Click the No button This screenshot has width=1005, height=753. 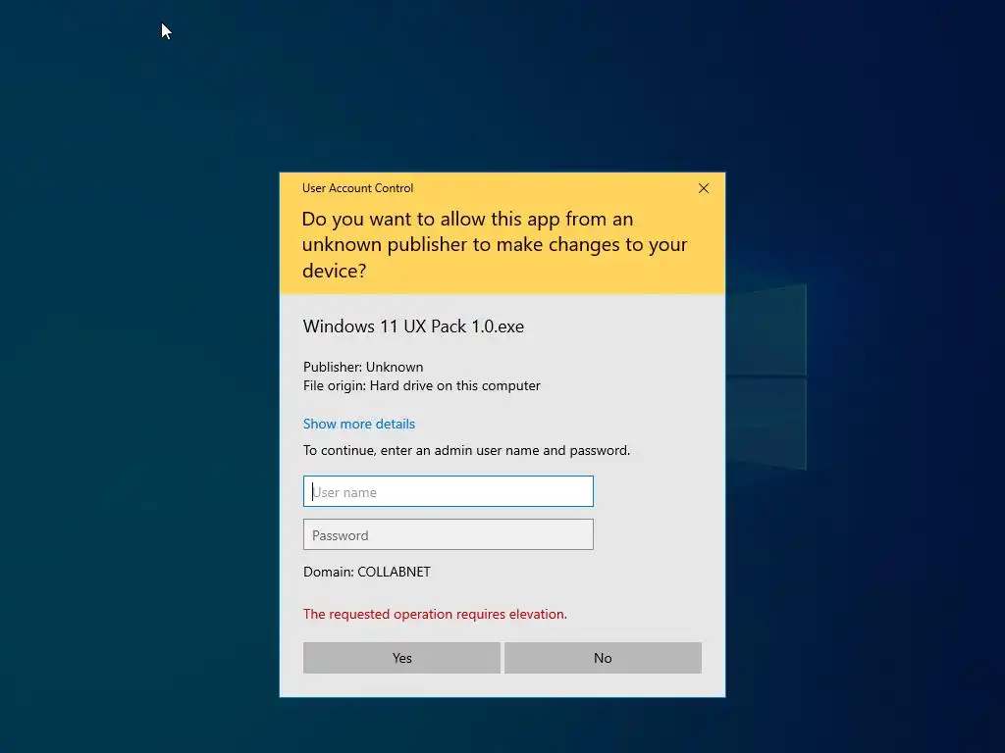click(x=603, y=658)
